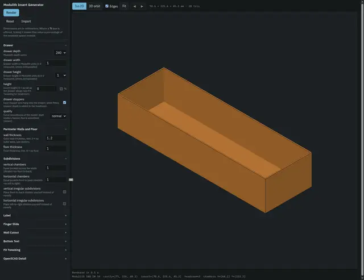Screen dimensions: 364x280
Task: Click the Rendered time status line
Action: 85,273
